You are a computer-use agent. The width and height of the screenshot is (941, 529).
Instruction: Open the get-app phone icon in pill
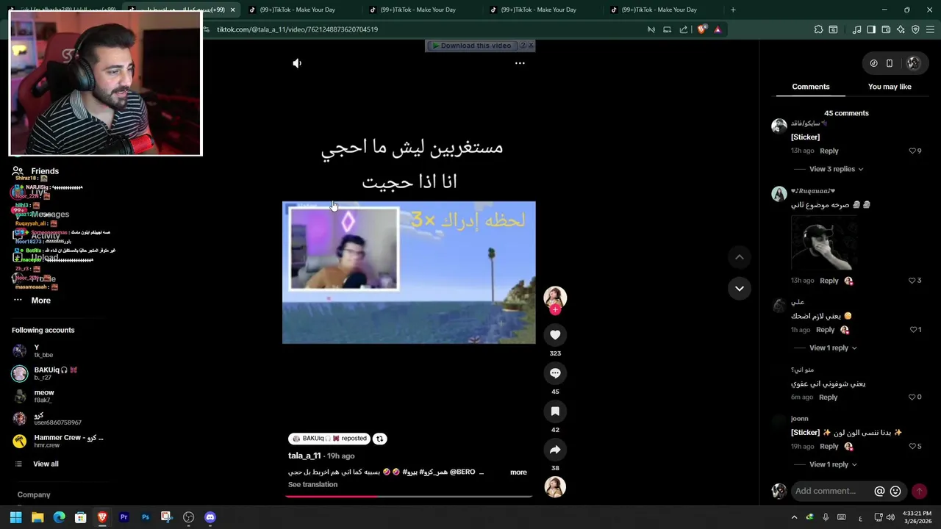[890, 63]
